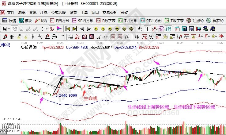Click the 周K线 chart label
226x135 pixels.
click(5, 45)
